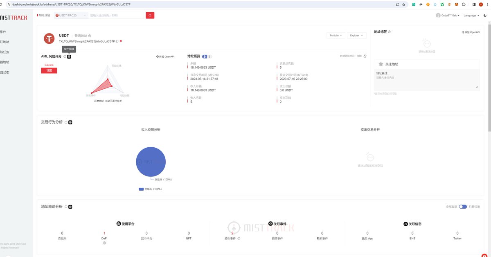Open the 0xda9***0eb account menu
The height and width of the screenshot is (257, 491).
(x=448, y=16)
